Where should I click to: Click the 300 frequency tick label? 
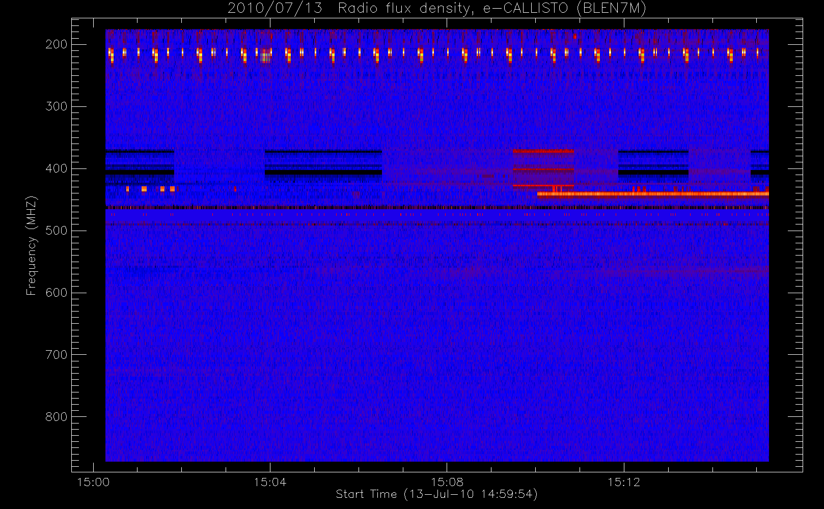pyautogui.click(x=57, y=106)
